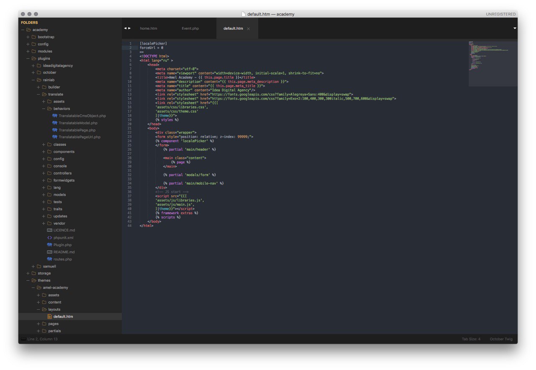Expand the content folder under amel-academy
The image size is (536, 370).
[39, 302]
